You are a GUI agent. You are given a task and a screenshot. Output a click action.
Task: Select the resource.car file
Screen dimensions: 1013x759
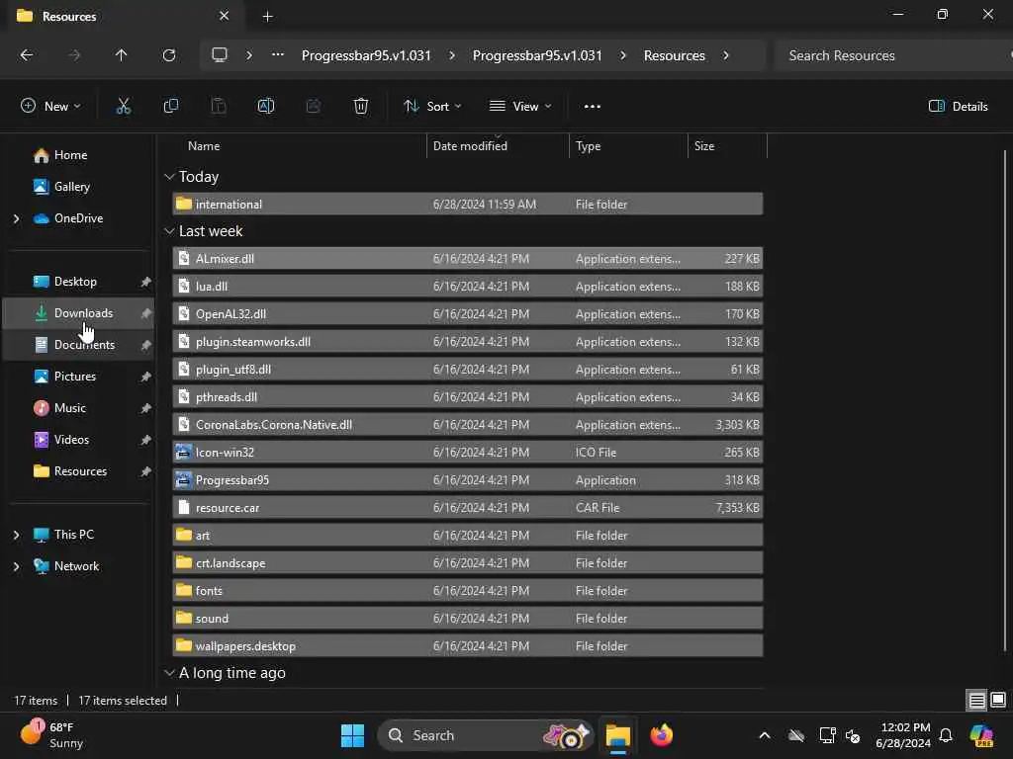coord(468,509)
